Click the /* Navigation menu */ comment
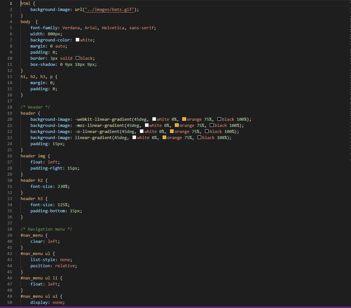Screen dimensions: 351x308 pos(46,229)
